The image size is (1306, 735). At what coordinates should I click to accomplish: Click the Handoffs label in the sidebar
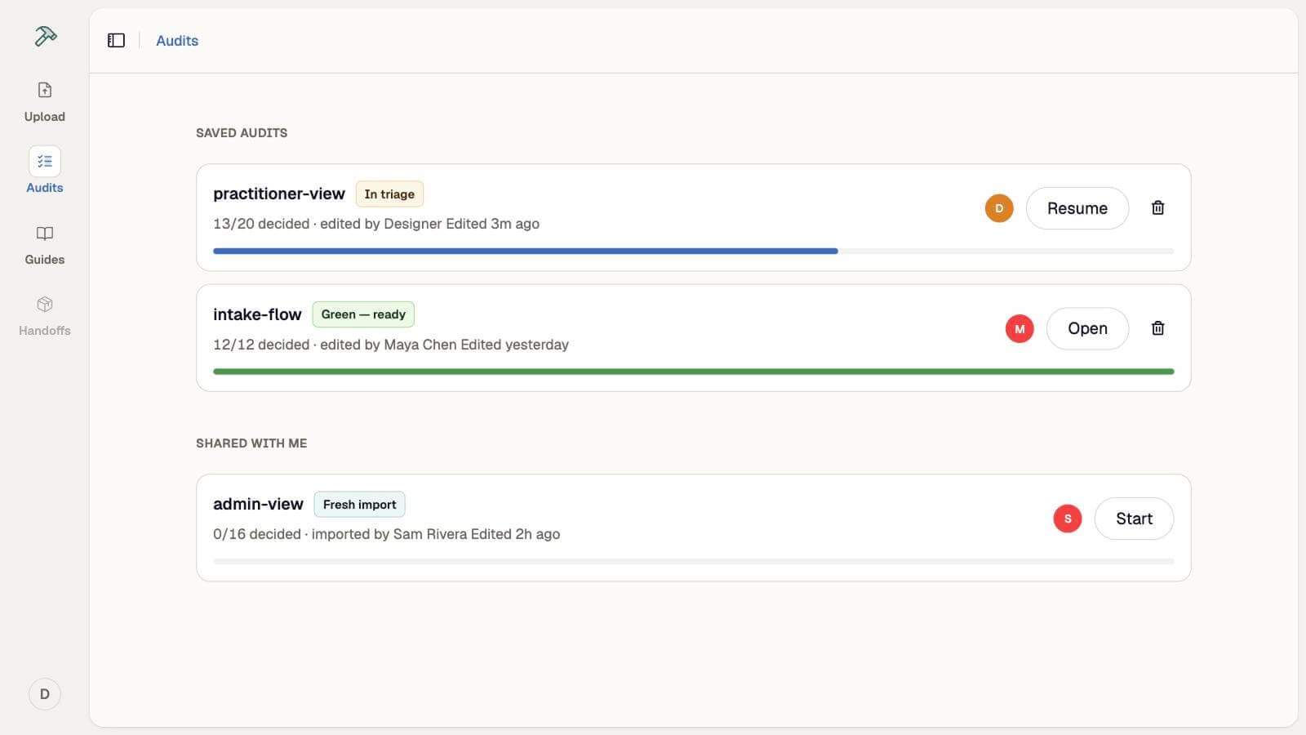[45, 331]
